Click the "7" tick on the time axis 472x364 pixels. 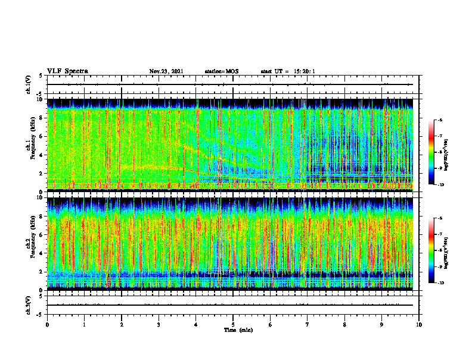click(x=308, y=325)
